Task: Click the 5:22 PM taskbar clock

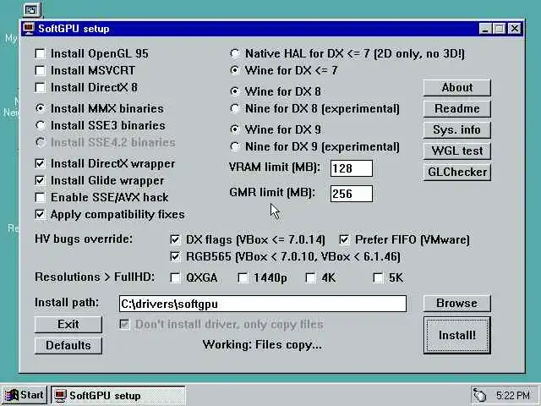Action: 513,395
